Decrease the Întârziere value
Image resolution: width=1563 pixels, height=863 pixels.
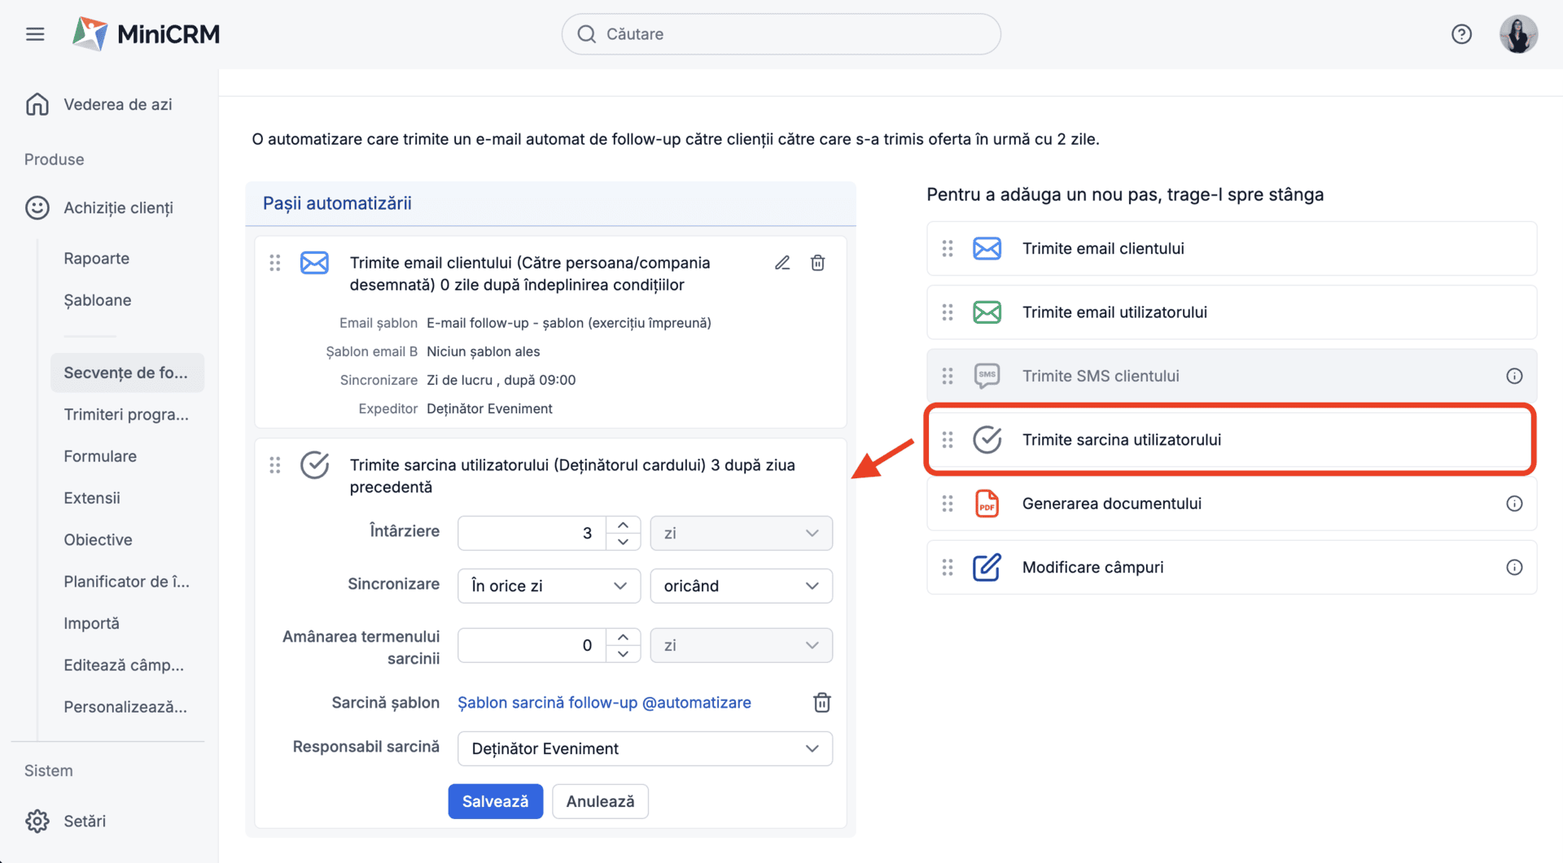(623, 542)
